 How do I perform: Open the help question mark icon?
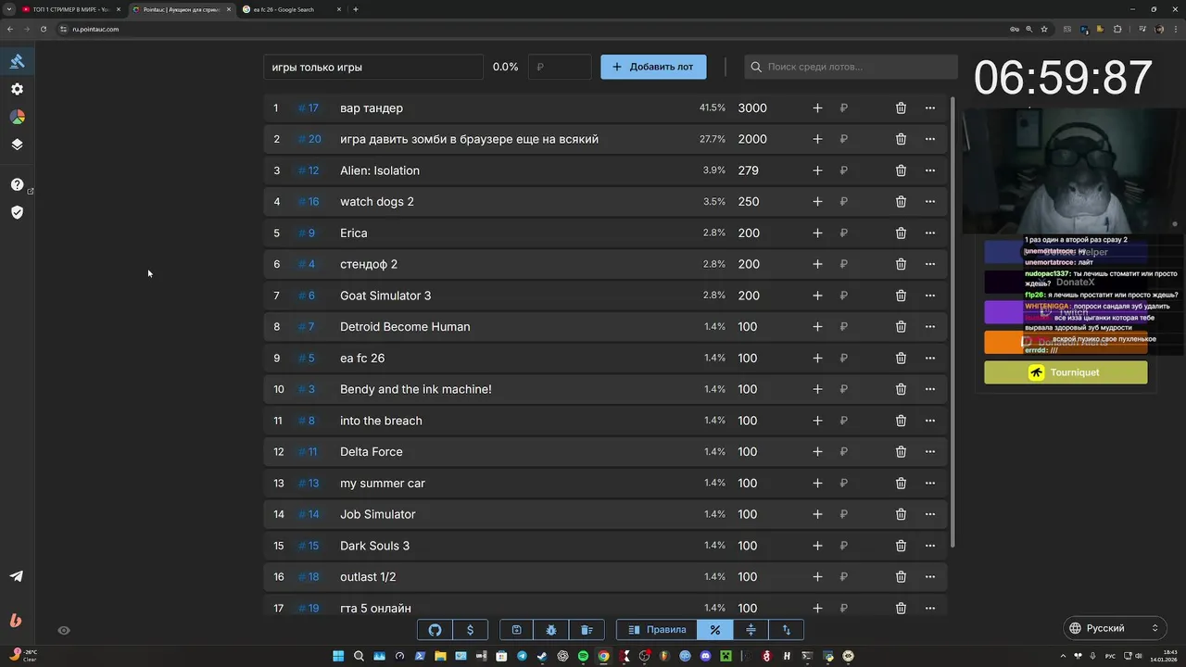coord(17,184)
